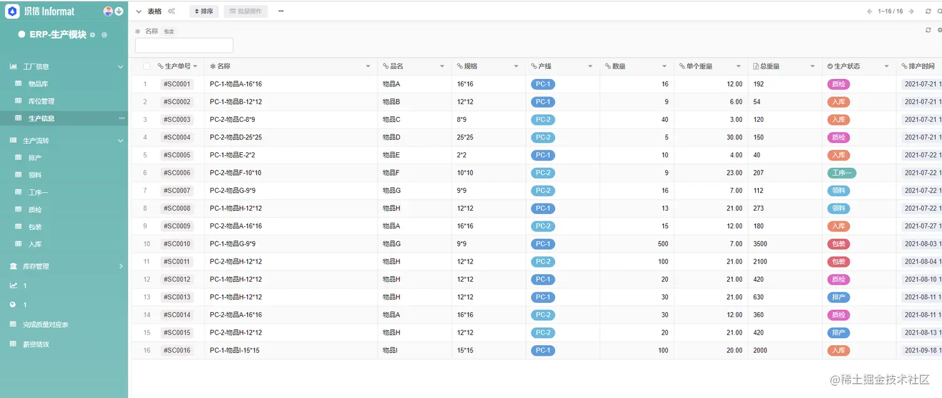Select the 生产信息 sidebar item
Viewport: 942px width, 398px height.
pos(64,118)
